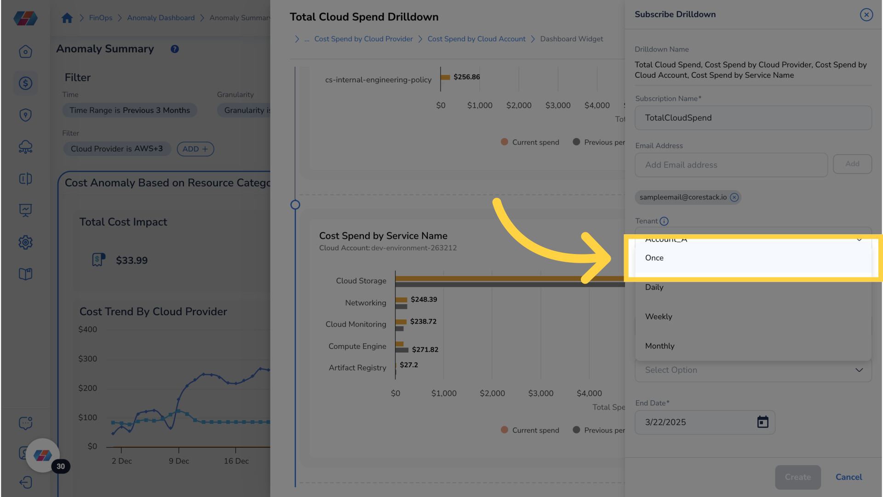Choose Once frequency option
The height and width of the screenshot is (497, 883).
click(x=753, y=258)
